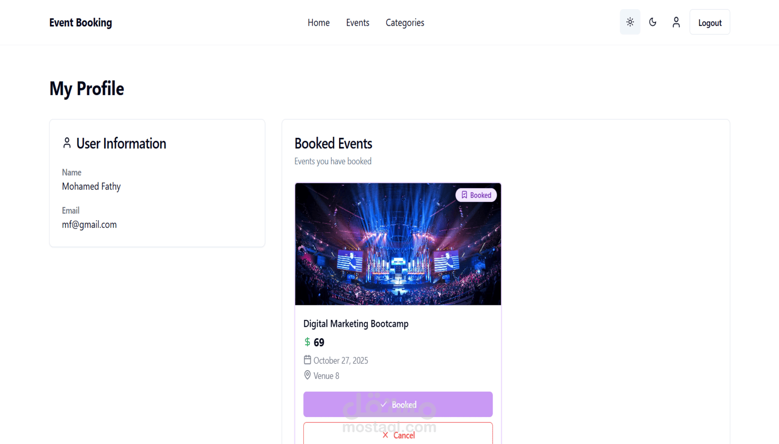Click the X icon in Cancel button
The width and height of the screenshot is (779, 444).
click(385, 435)
